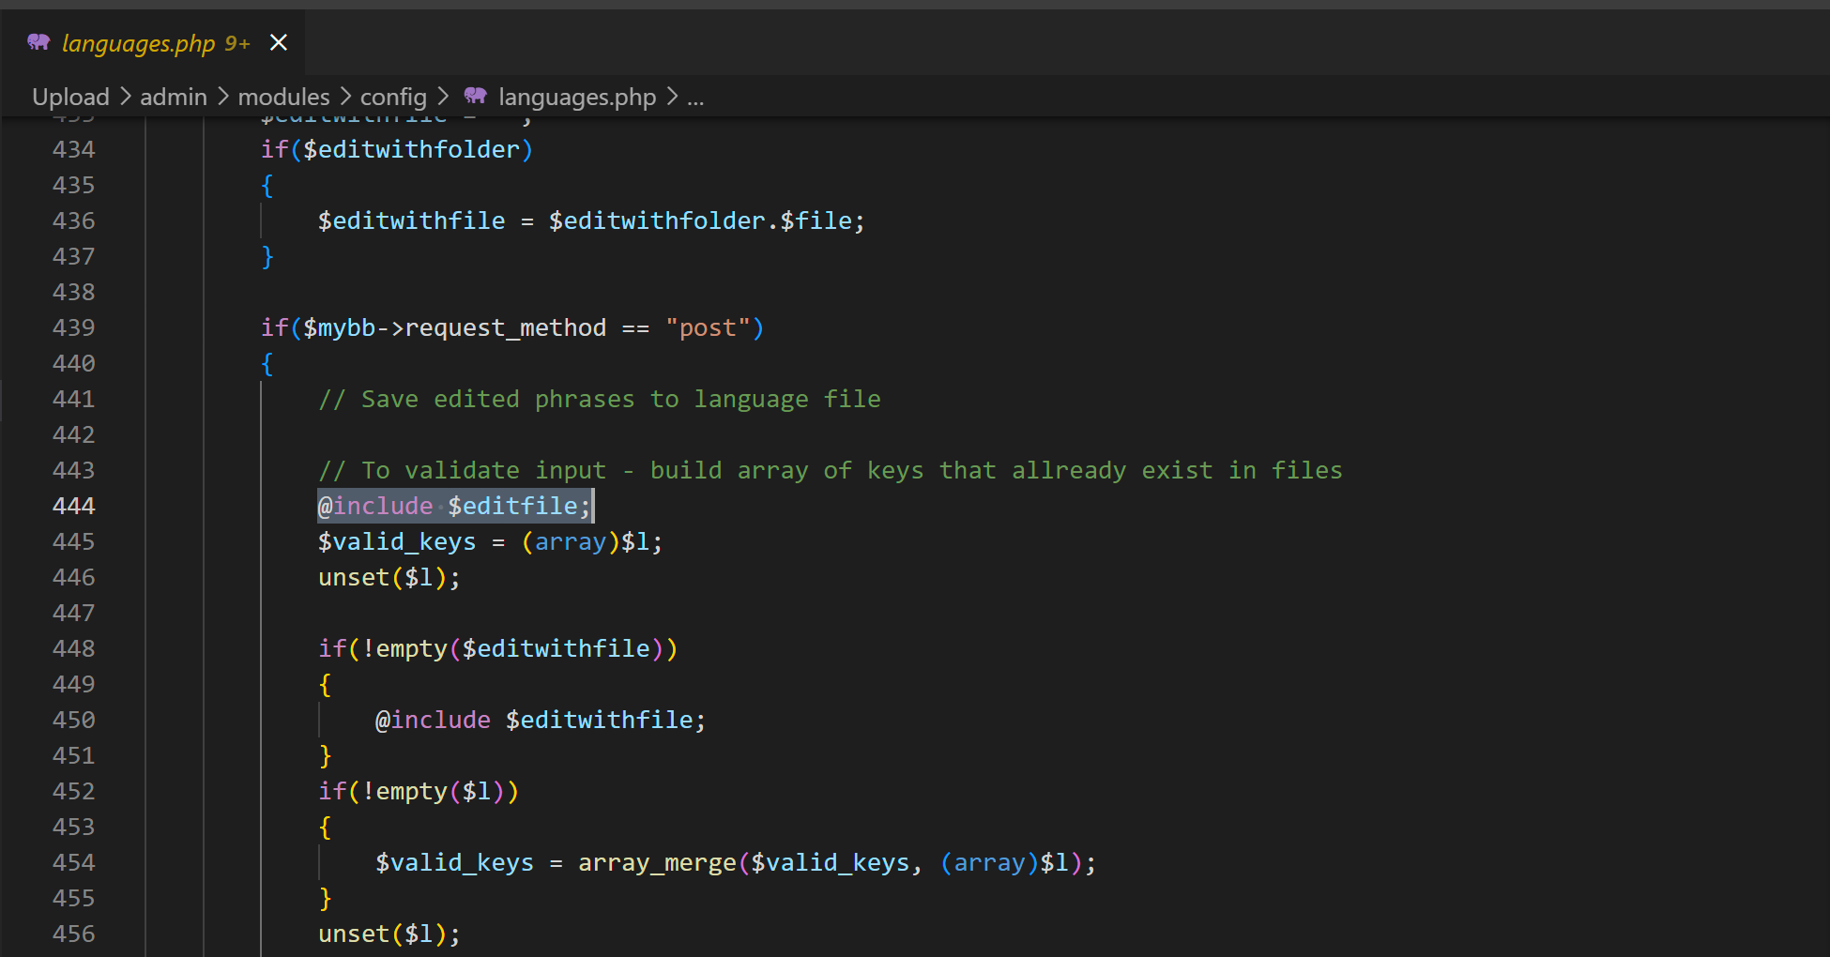This screenshot has width=1830, height=957.
Task: Click line number 456 in gutter
Action: tap(73, 934)
